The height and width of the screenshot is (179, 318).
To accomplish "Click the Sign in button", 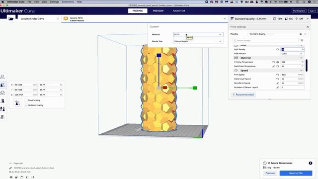I will click(313, 11).
